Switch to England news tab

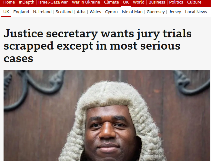[x=21, y=12]
